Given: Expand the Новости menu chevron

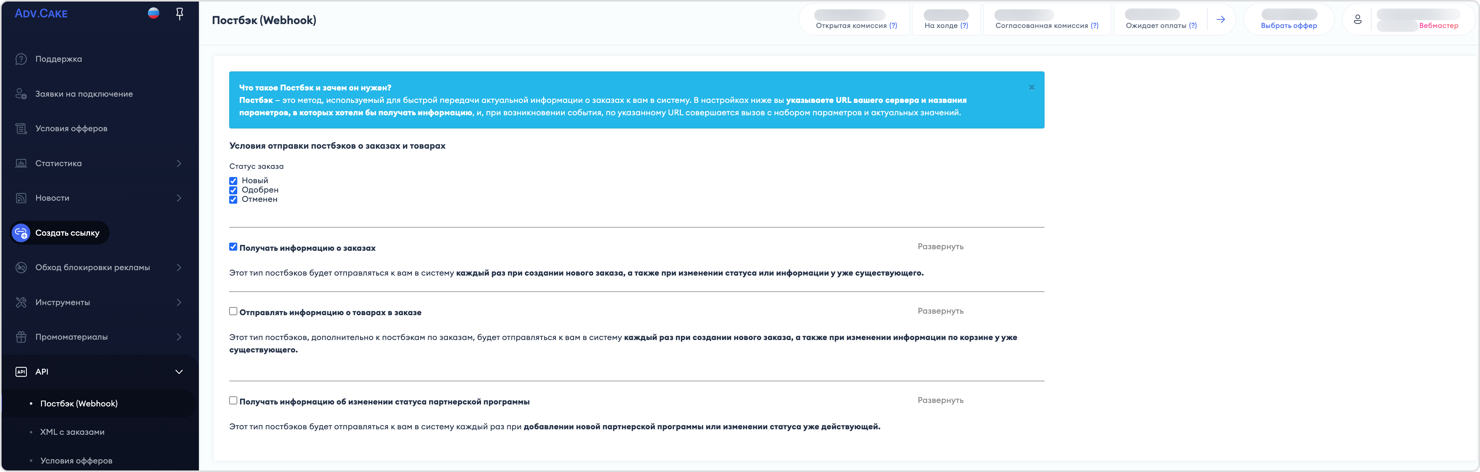Looking at the screenshot, I should coord(179,198).
